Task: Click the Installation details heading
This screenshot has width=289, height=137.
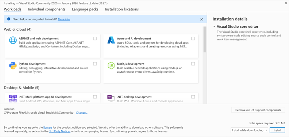Action: (x=230, y=19)
